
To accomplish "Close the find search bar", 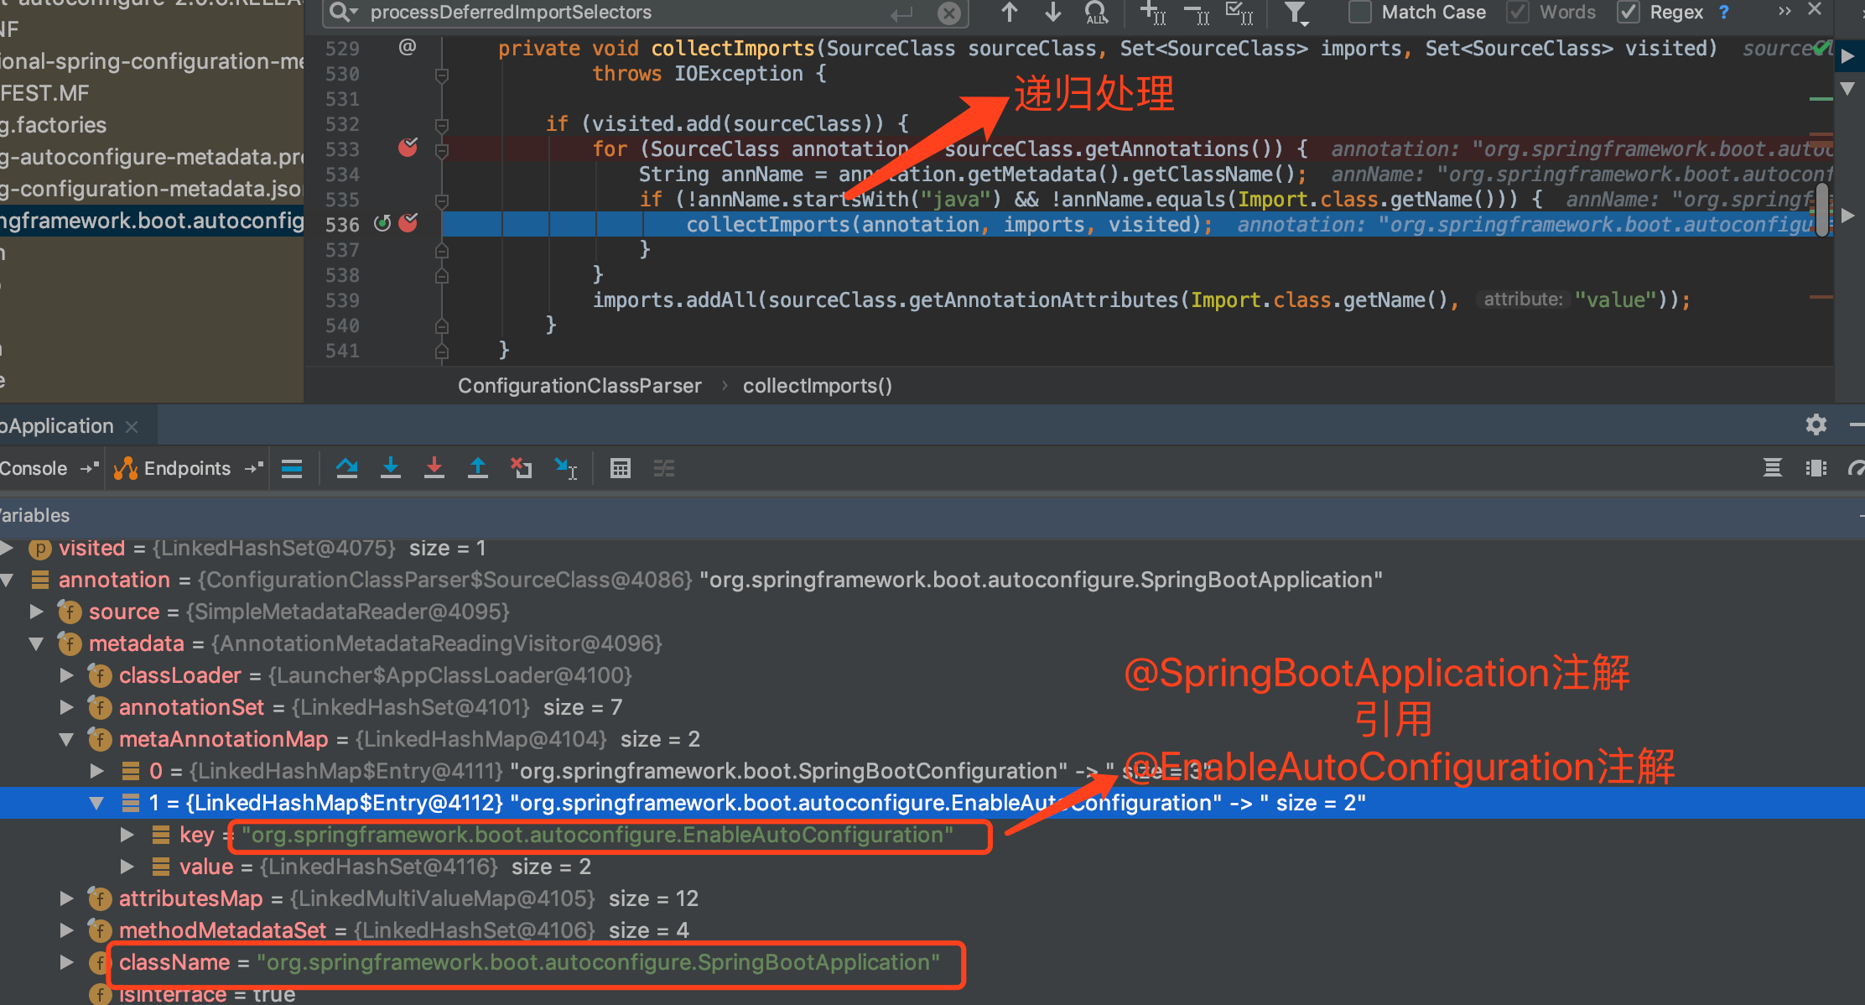I will [x=1815, y=9].
